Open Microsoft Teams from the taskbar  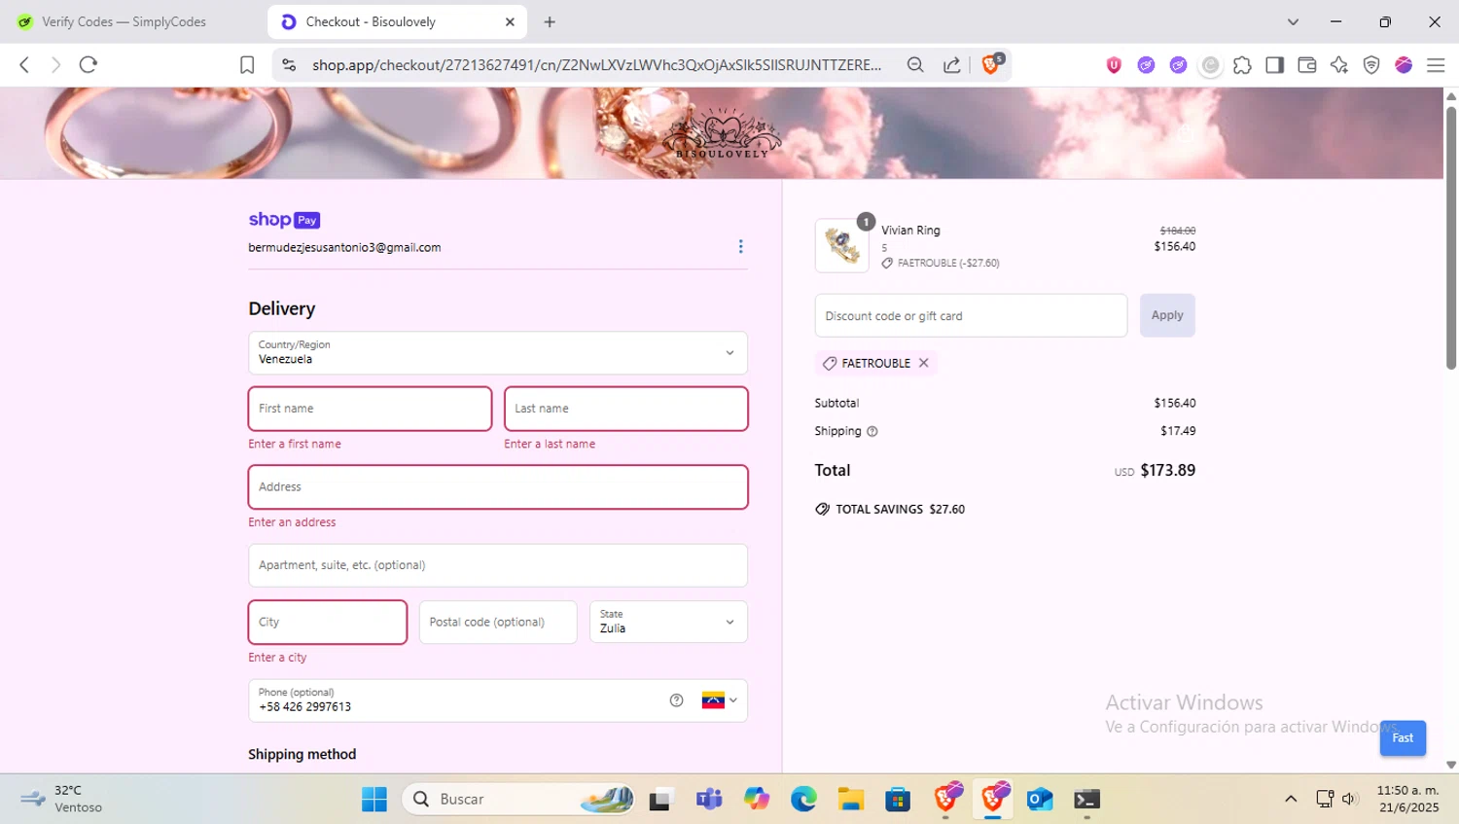(709, 799)
